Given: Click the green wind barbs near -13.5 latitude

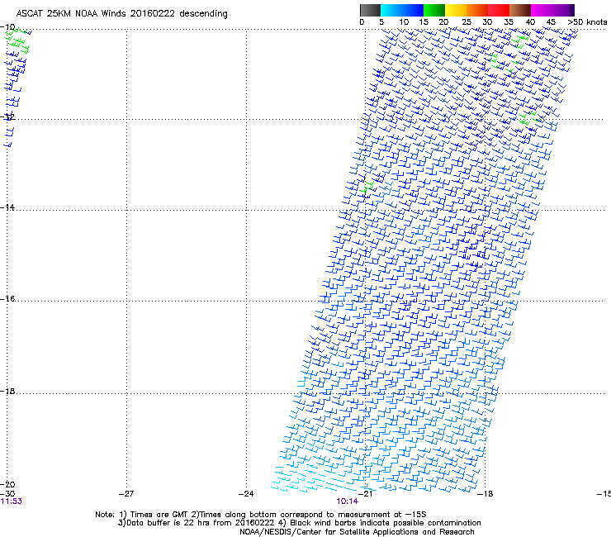Looking at the screenshot, I should [368, 187].
